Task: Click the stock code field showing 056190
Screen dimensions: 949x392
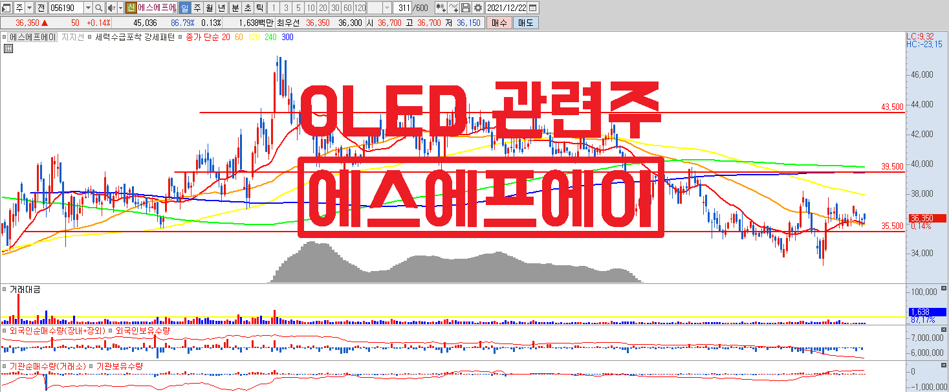Action: 66,8
